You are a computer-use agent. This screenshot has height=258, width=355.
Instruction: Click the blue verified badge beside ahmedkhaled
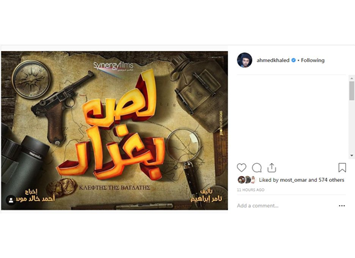(294, 60)
